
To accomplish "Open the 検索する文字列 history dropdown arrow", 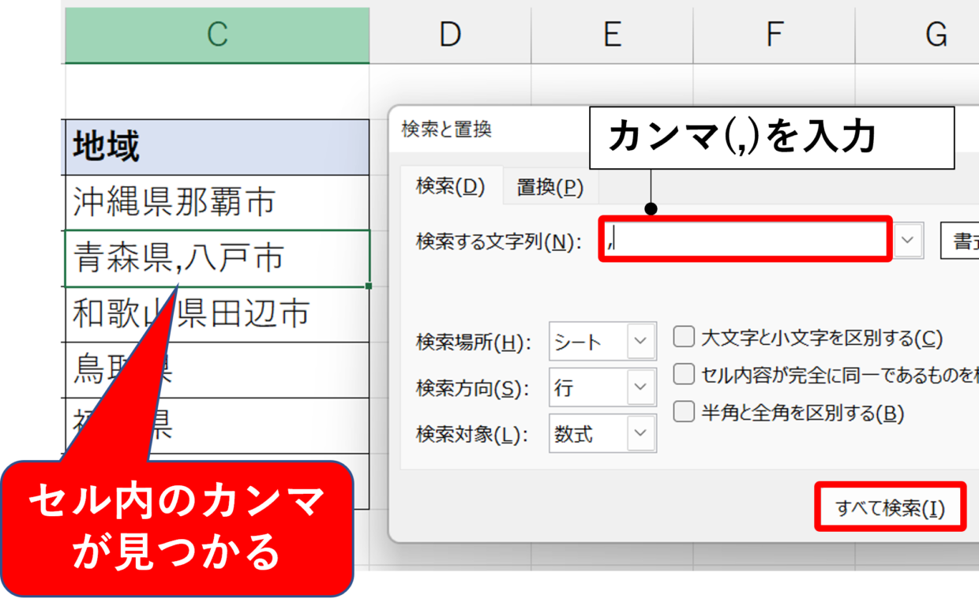I will (909, 240).
